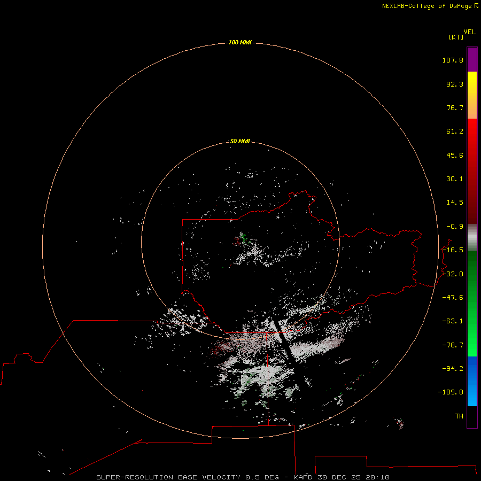Click the green segment of the velocity color bar
This screenshot has height=481, width=481.
click(472, 304)
